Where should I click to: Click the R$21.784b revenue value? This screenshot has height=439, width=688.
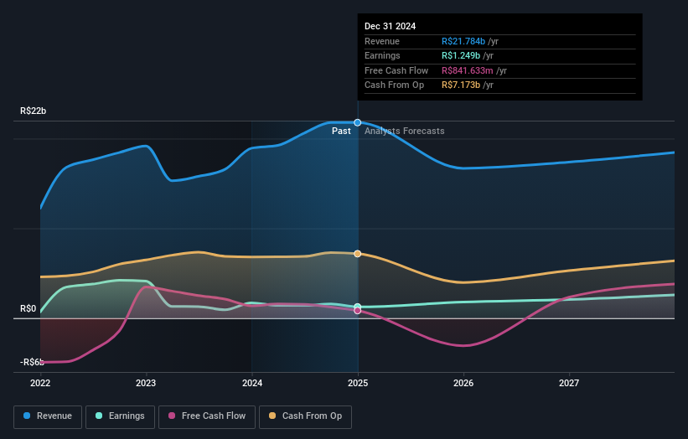point(463,41)
